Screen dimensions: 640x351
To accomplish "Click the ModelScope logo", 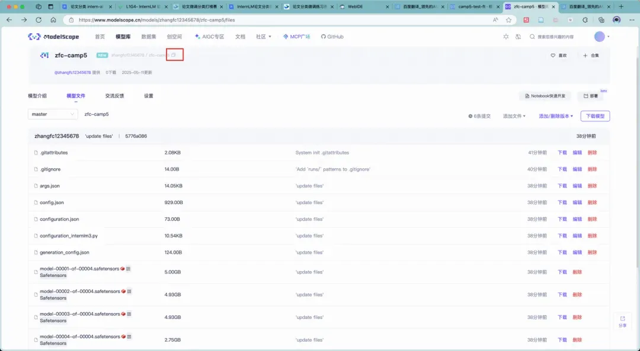I will coord(53,37).
